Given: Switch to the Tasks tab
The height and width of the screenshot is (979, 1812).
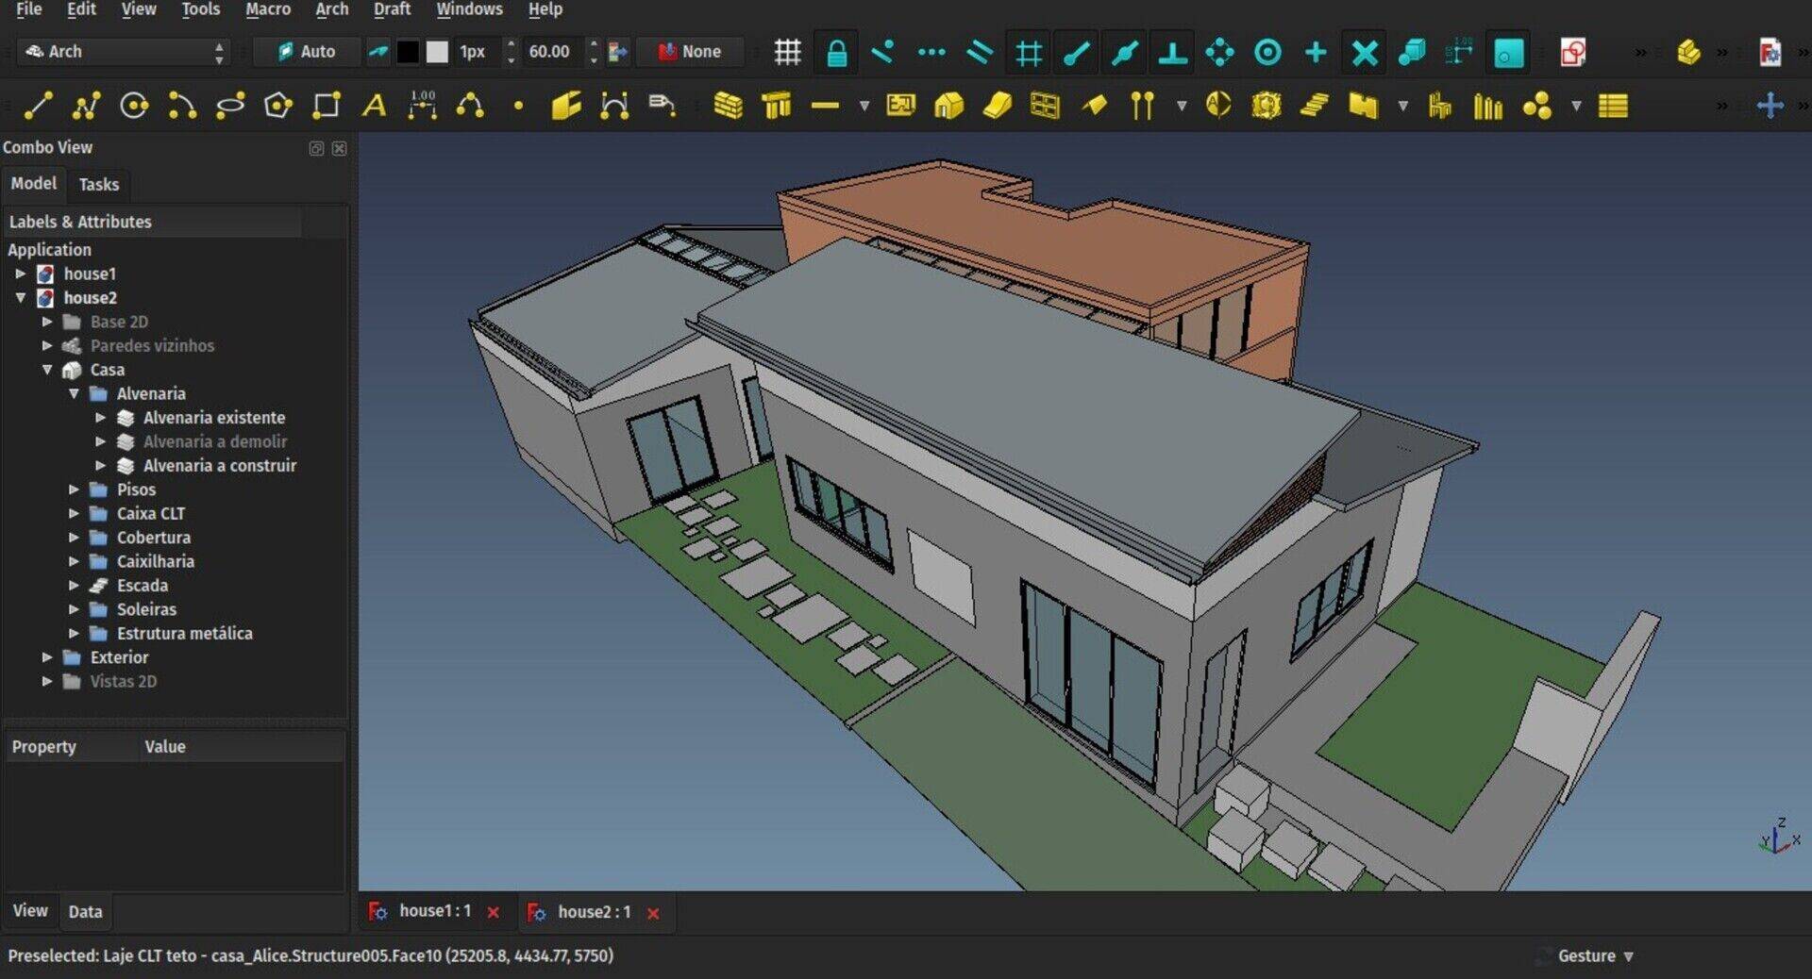Looking at the screenshot, I should coord(99,184).
